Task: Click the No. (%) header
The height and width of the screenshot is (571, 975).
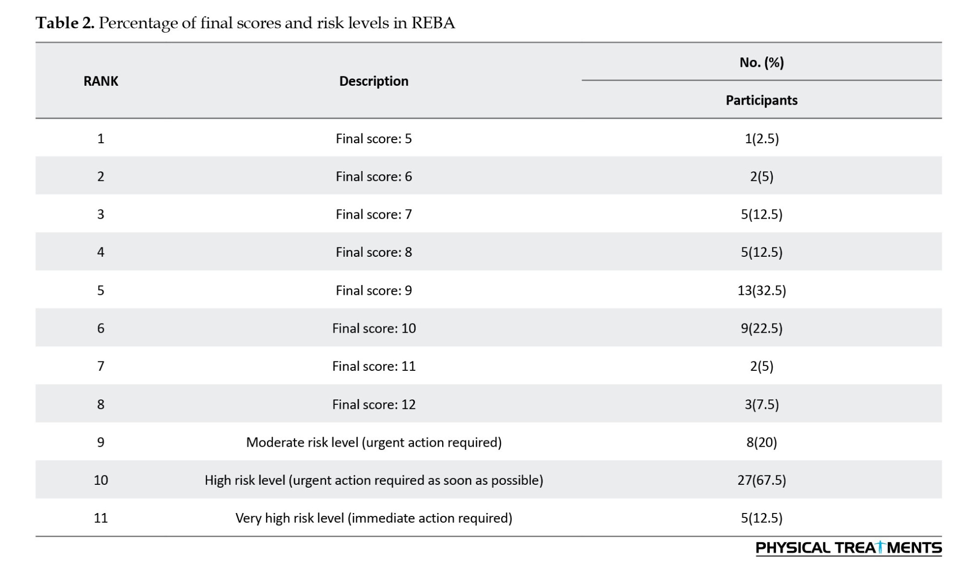Action: [x=761, y=62]
